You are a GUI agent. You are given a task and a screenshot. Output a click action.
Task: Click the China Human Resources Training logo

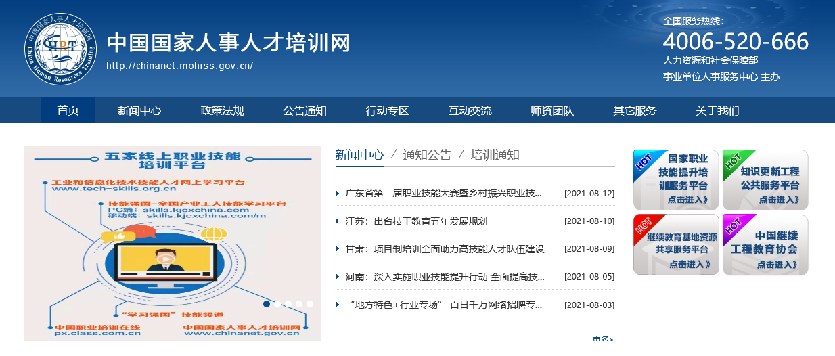pos(62,49)
